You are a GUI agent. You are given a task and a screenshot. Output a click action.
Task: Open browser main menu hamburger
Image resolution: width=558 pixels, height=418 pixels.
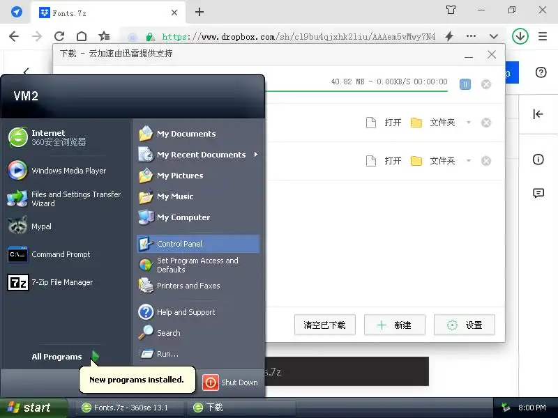pyautogui.click(x=543, y=36)
